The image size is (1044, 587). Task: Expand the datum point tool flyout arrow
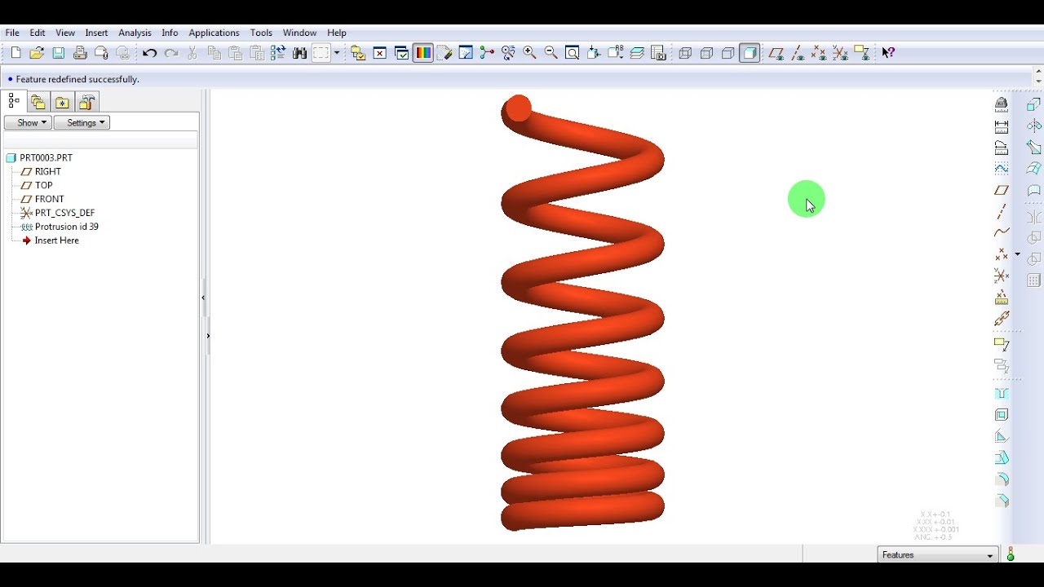(1018, 254)
